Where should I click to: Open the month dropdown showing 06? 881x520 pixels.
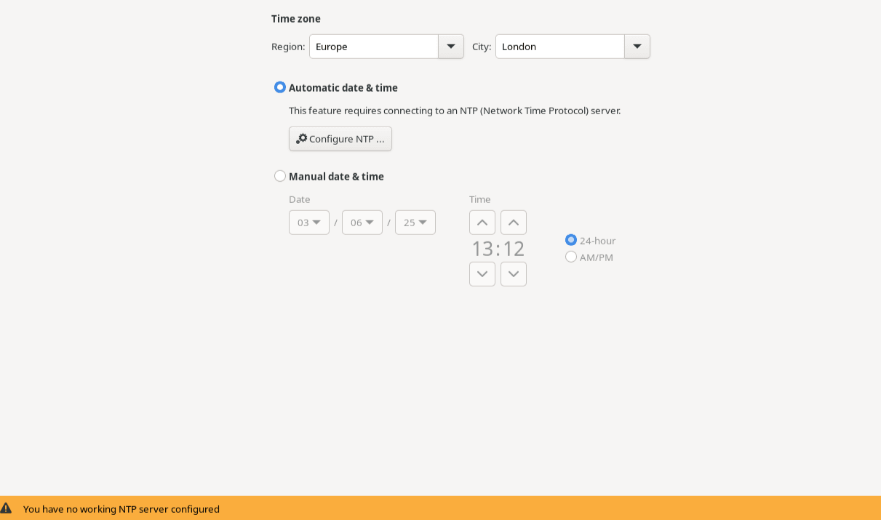362,223
